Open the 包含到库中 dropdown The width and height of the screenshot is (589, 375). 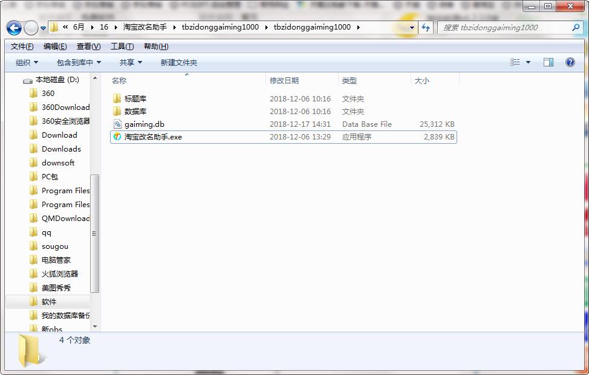coord(79,63)
